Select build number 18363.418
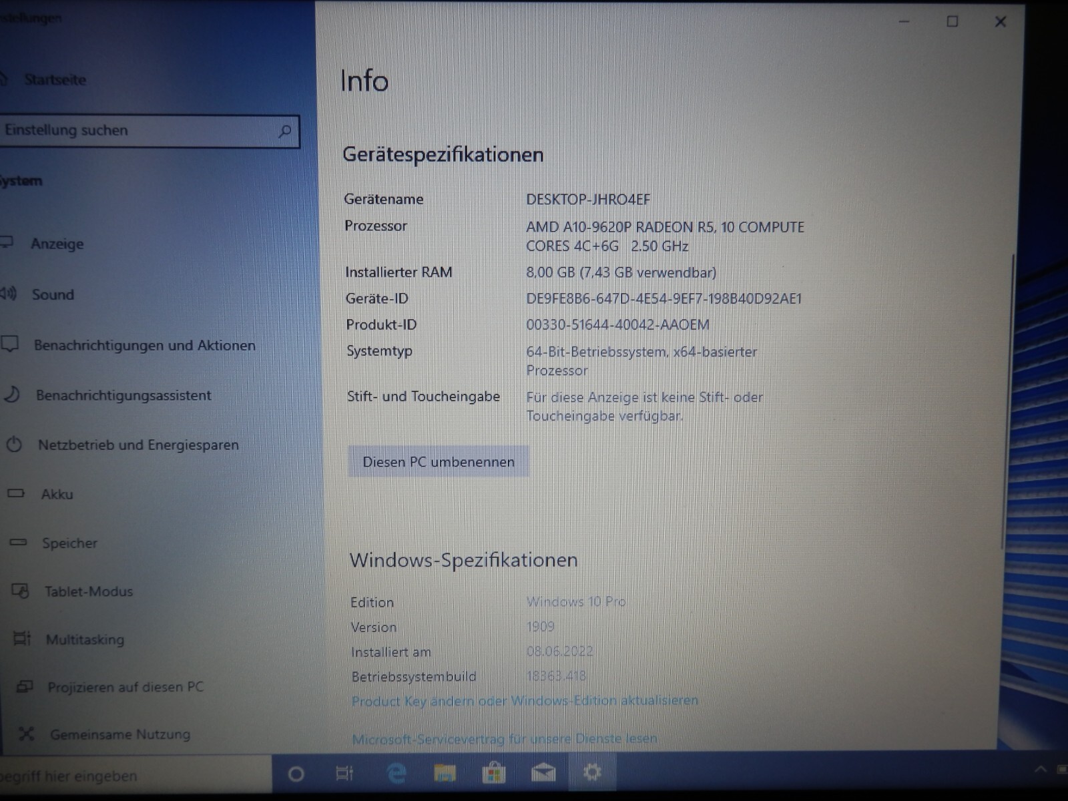 point(556,676)
